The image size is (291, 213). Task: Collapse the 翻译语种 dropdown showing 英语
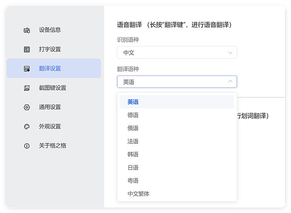177,82
